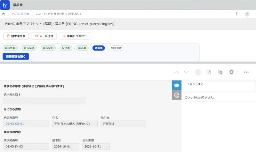Click the 請求日 value 2026-10-01
The height and width of the screenshot is (152, 256).
tap(66, 147)
